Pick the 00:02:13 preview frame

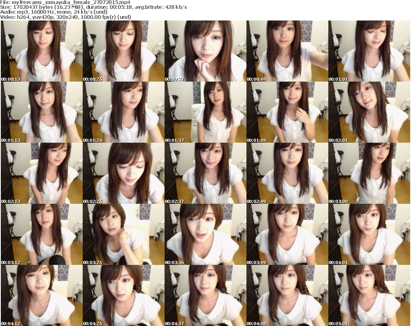point(41,173)
